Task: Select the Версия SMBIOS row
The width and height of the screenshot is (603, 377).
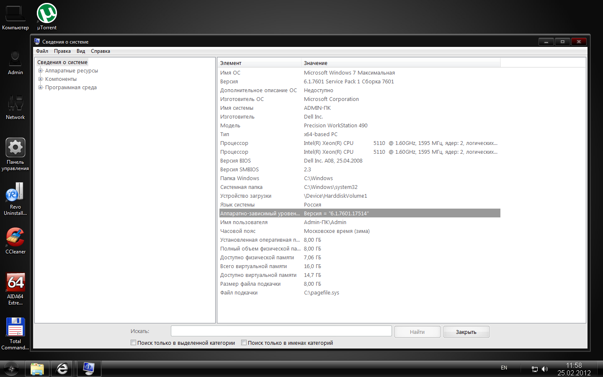Action: [x=359, y=169]
